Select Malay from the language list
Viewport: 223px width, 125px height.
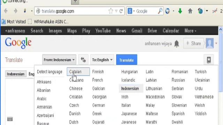click(x=150, y=105)
